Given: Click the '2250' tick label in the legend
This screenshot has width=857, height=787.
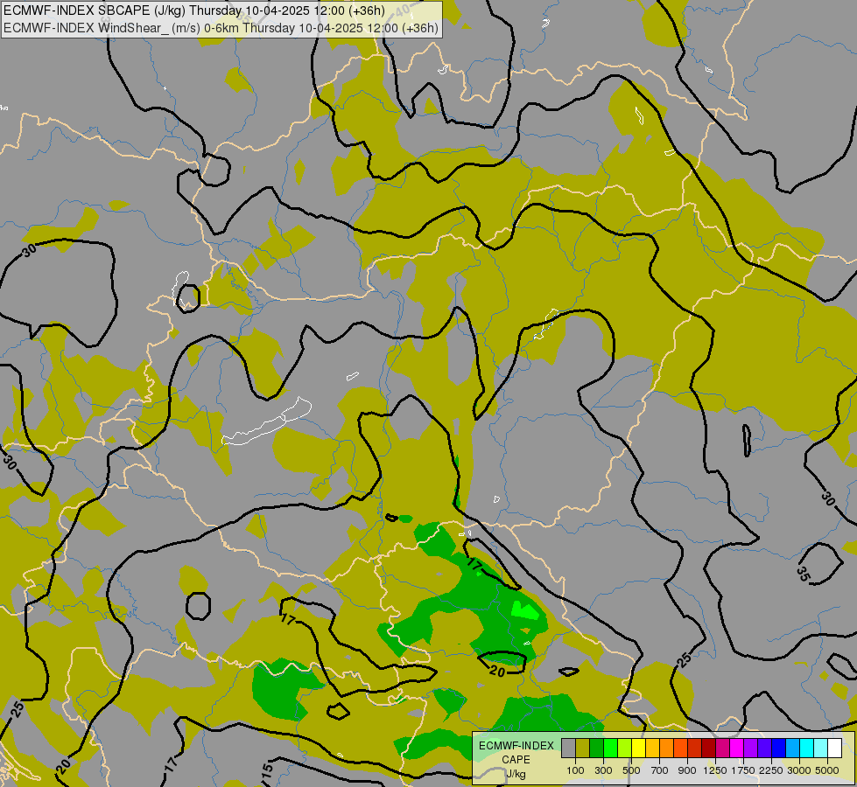Looking at the screenshot, I should (x=771, y=770).
